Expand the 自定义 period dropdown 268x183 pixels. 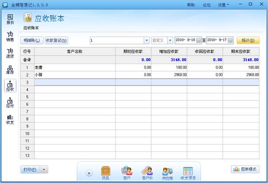point(170,40)
